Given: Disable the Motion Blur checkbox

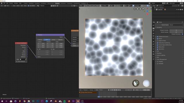Looking at the screenshot, I should pyautogui.click(x=158, y=47).
